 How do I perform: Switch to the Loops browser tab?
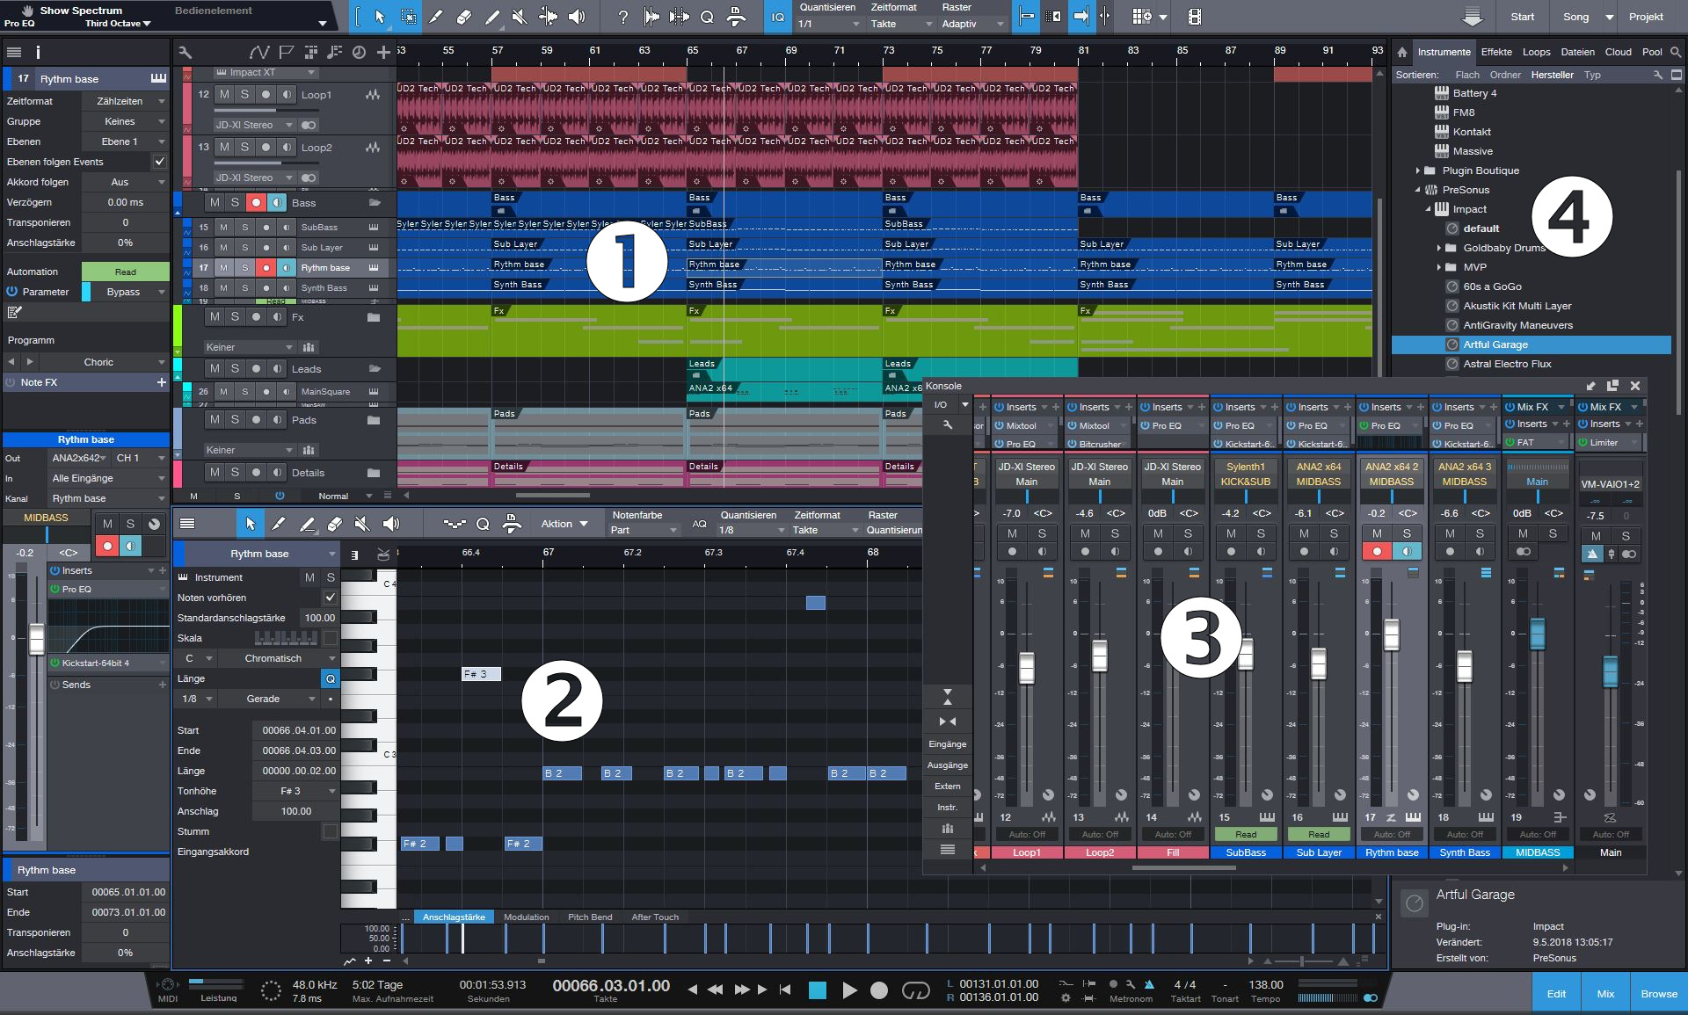pos(1536,52)
